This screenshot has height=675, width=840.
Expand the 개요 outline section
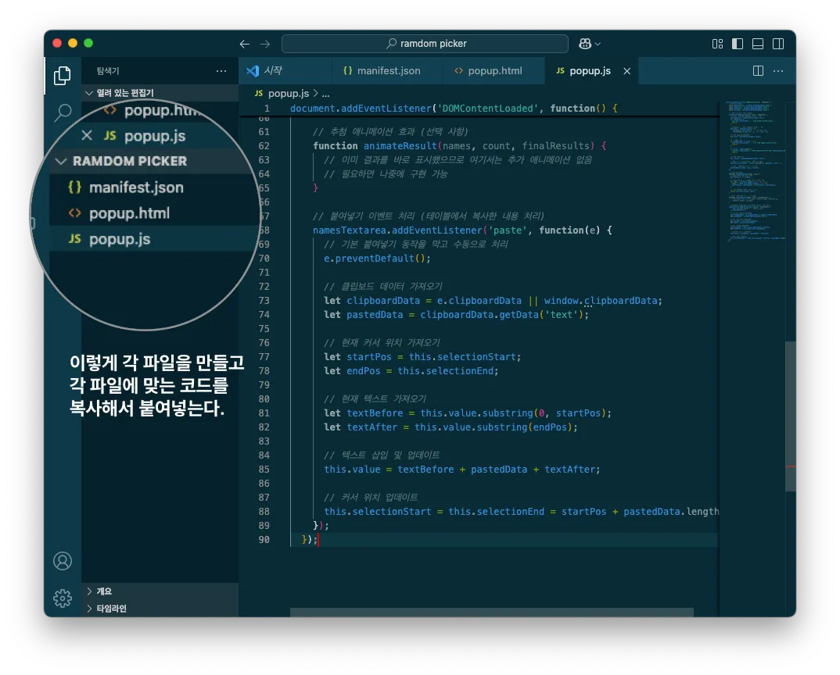(160, 591)
